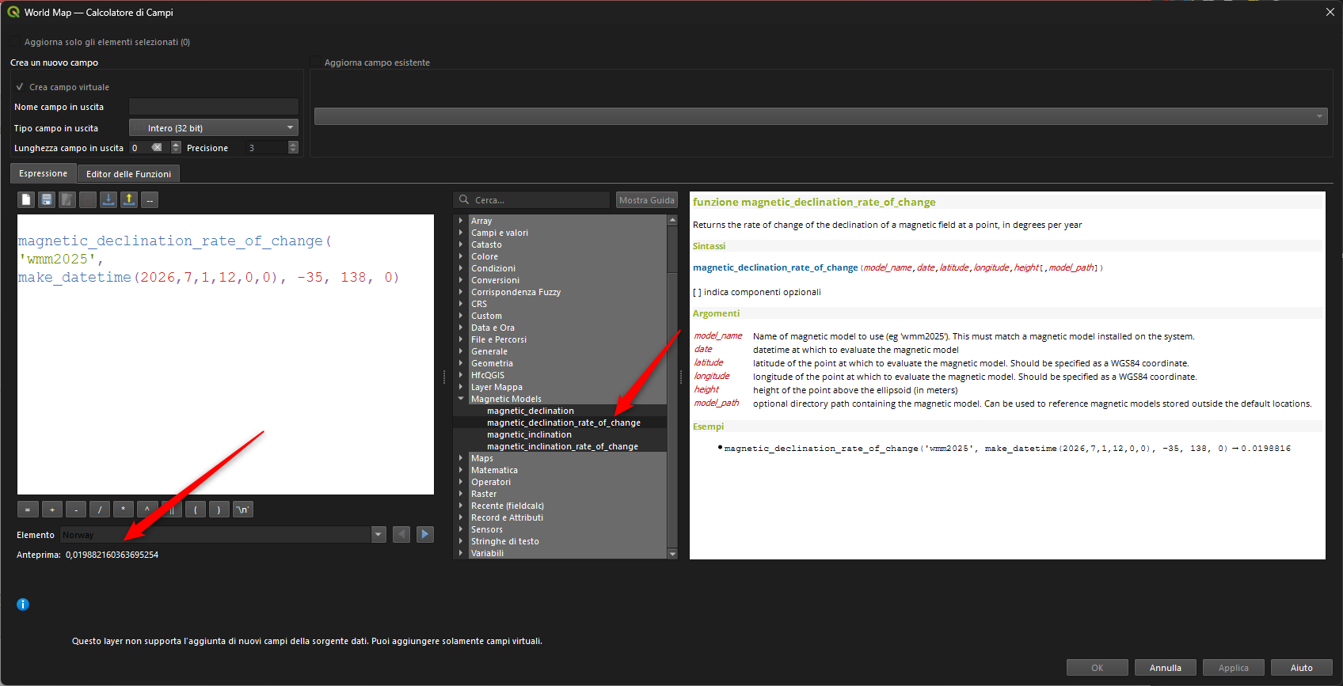Viewport: 1343px width, 686px height.
Task: Toggle the Crea campo virtuale checkbox
Action: click(x=20, y=87)
